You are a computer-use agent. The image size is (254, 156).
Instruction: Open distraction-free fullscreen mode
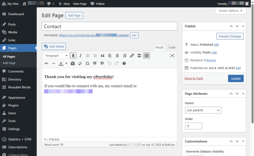(172, 56)
